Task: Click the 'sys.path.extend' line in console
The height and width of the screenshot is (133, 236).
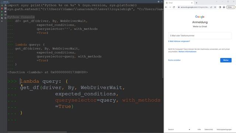Action: pos(85,9)
